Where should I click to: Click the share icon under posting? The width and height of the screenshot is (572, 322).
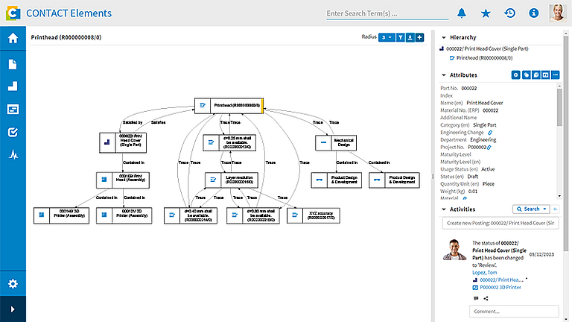click(486, 298)
